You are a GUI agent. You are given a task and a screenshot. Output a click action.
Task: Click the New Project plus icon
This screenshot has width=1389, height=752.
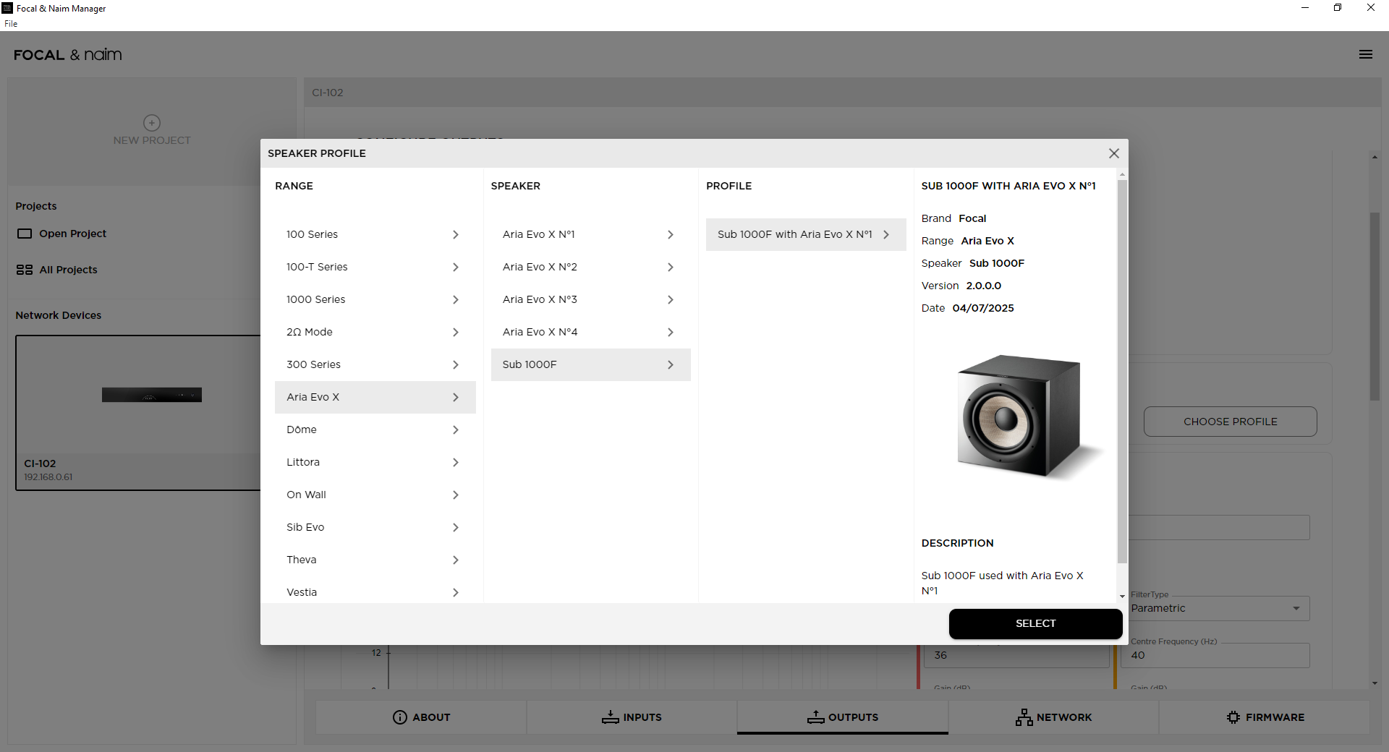pyautogui.click(x=152, y=123)
